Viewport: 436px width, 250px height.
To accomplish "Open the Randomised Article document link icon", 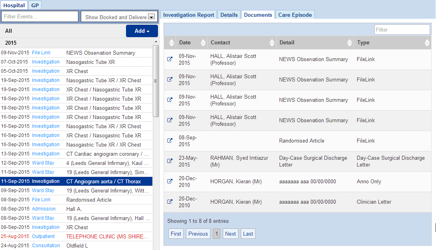I will 170,141.
